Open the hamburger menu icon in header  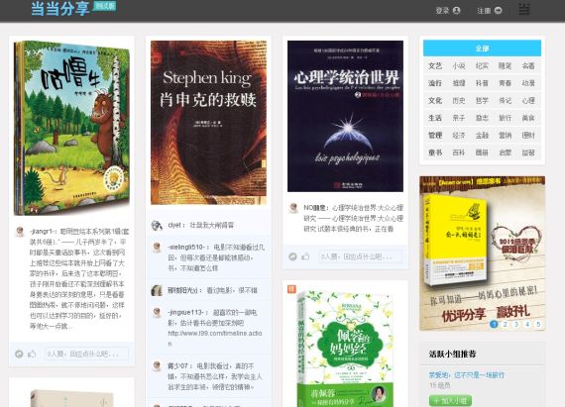coord(524,9)
